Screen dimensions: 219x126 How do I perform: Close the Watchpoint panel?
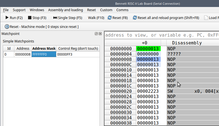coord(100,34)
